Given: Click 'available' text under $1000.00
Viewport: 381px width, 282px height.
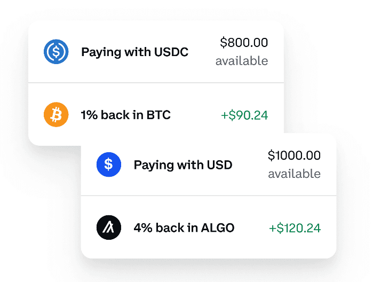Looking at the screenshot, I should pos(294,174).
